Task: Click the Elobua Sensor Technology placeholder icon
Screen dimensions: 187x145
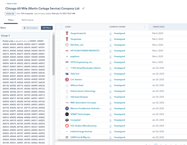Action: coord(67,91)
